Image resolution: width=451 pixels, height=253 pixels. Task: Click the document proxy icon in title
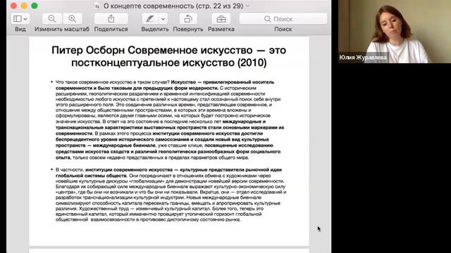tap(97, 6)
